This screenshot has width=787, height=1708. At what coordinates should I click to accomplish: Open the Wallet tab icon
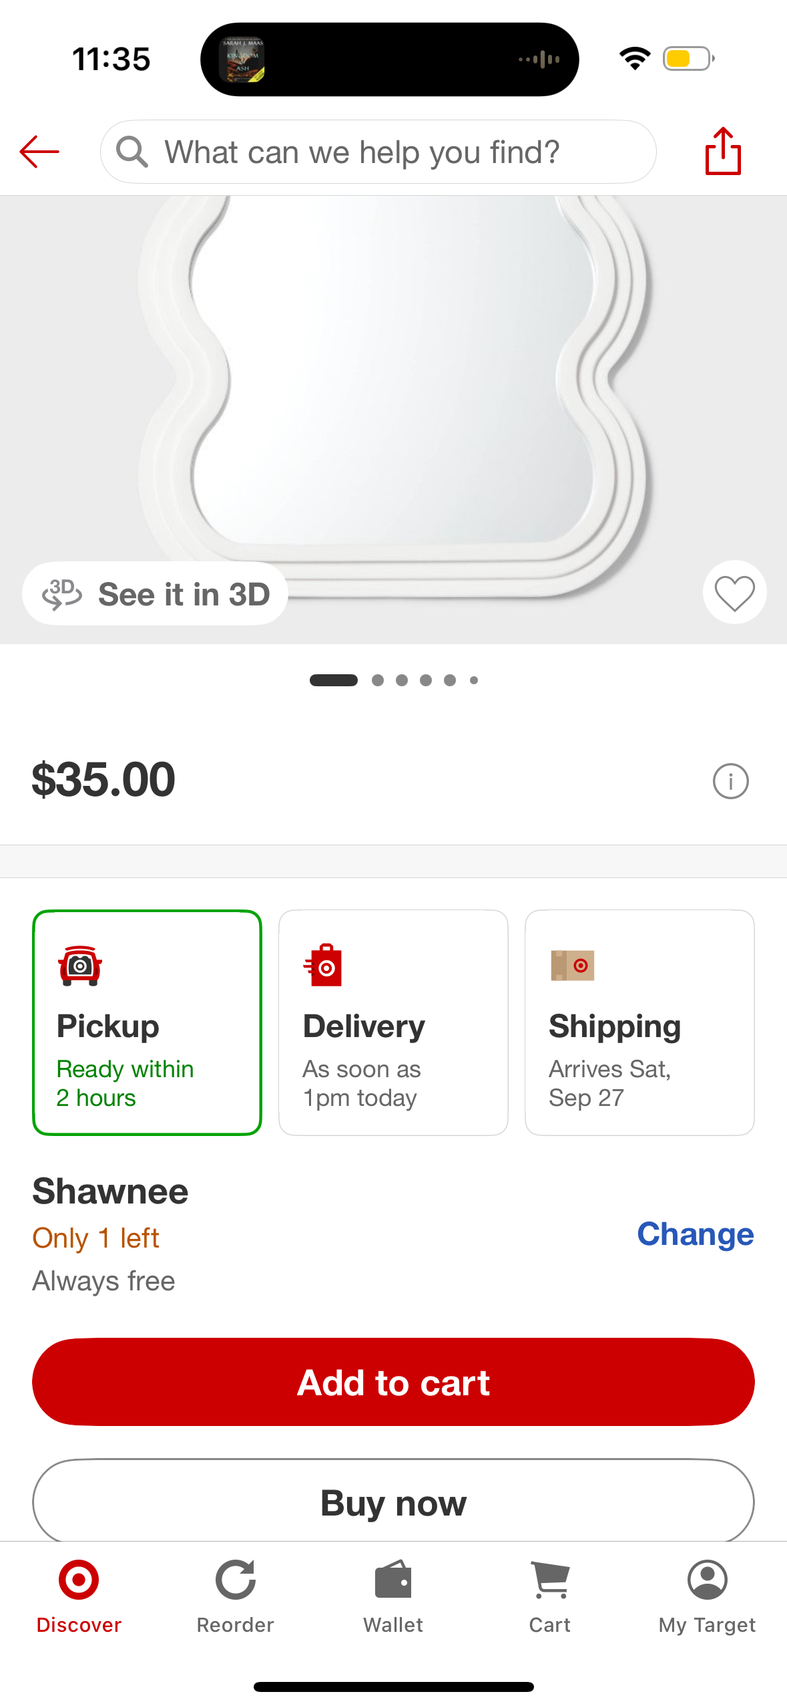pos(393,1580)
